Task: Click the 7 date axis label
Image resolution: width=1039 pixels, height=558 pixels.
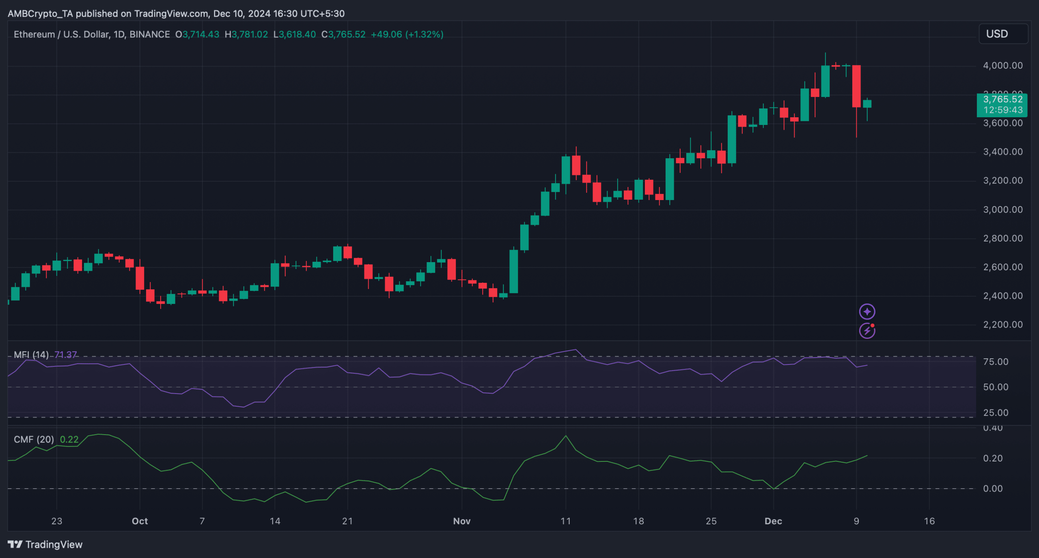Action: click(x=202, y=521)
